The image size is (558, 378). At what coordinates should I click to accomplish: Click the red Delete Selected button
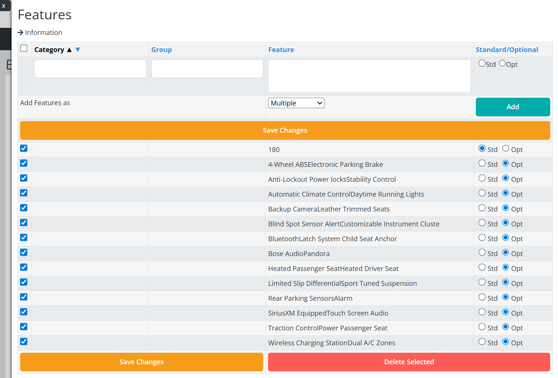(x=409, y=362)
